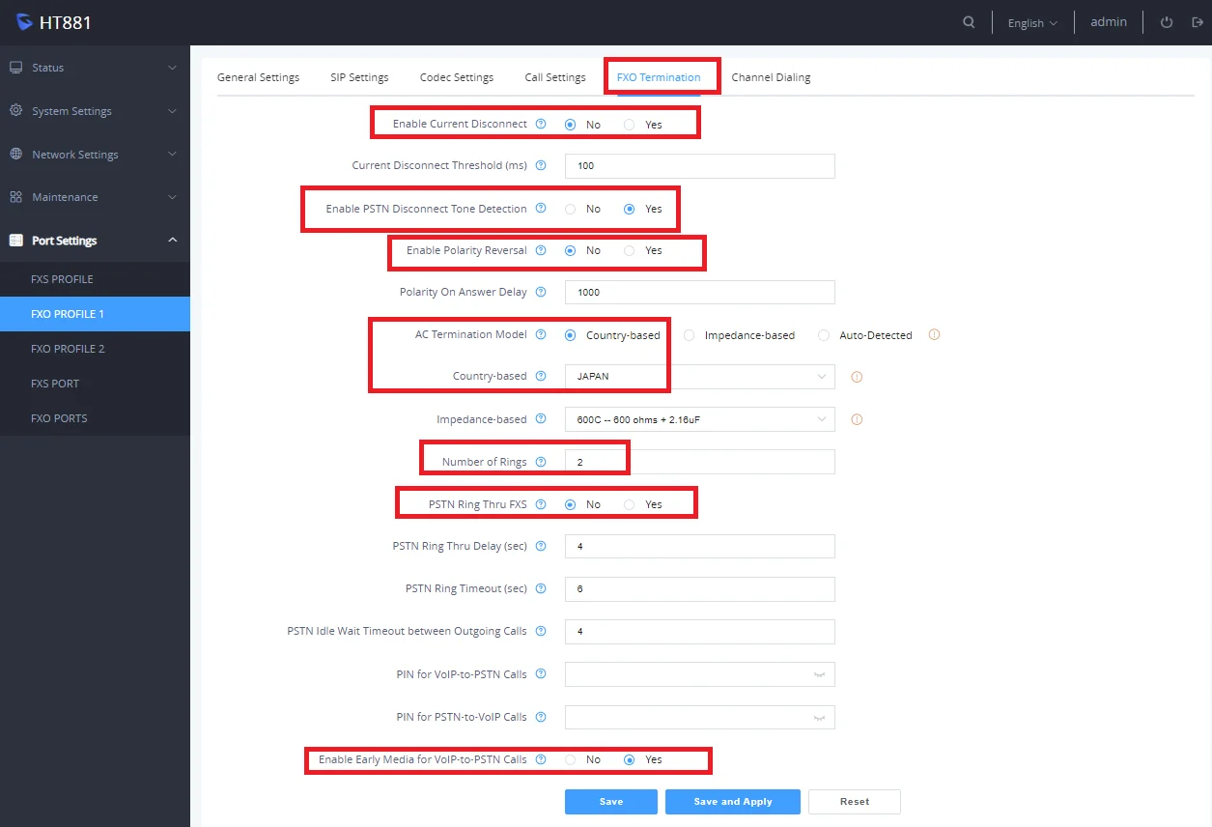The width and height of the screenshot is (1212, 827).
Task: Collapse the Port Settings sidebar menu
Action: [95, 241]
